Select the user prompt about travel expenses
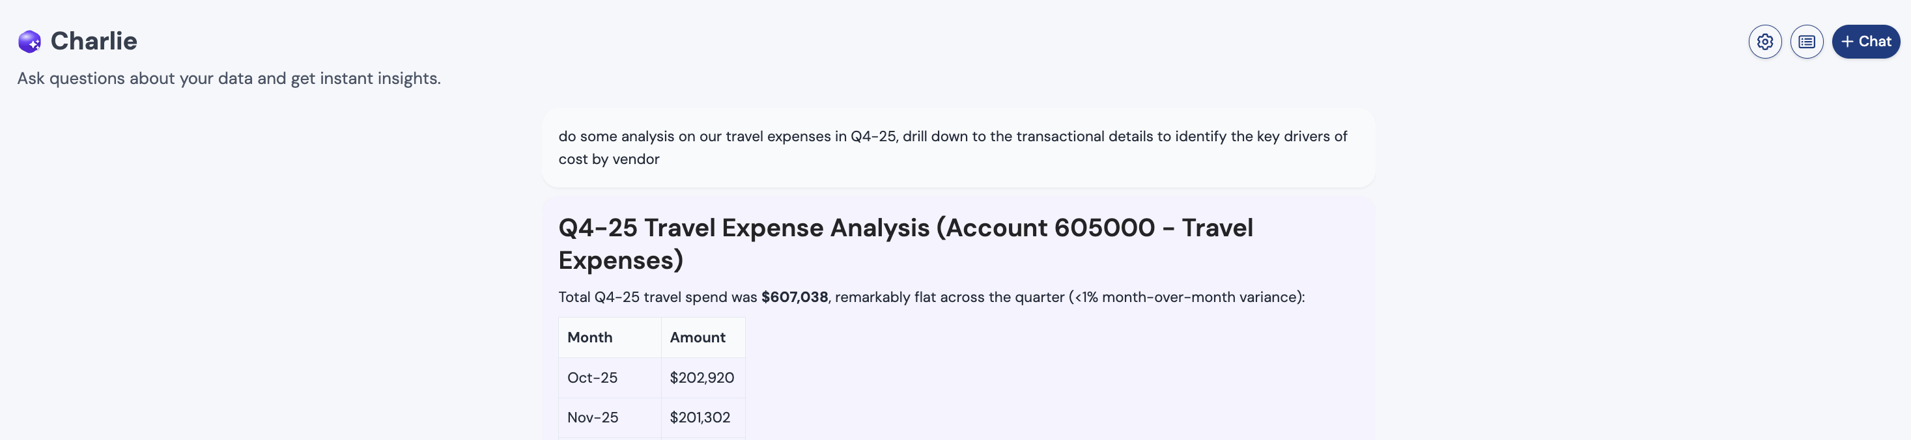 tap(957, 147)
